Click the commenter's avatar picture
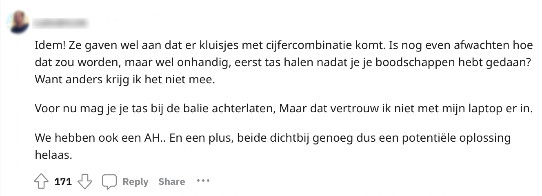The height and width of the screenshot is (196, 542). [x=19, y=23]
